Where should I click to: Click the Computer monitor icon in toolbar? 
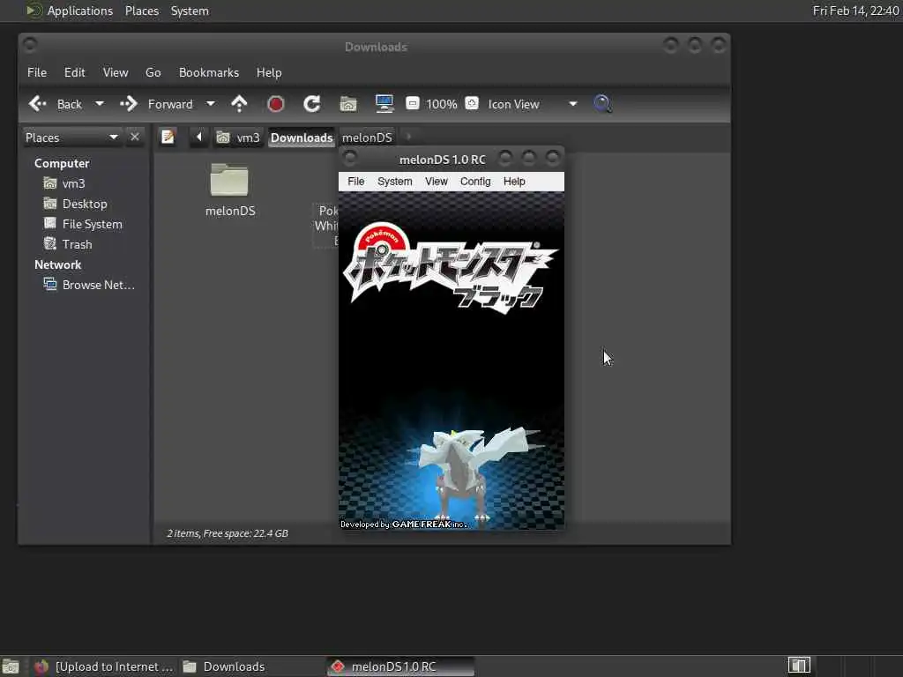(x=384, y=104)
